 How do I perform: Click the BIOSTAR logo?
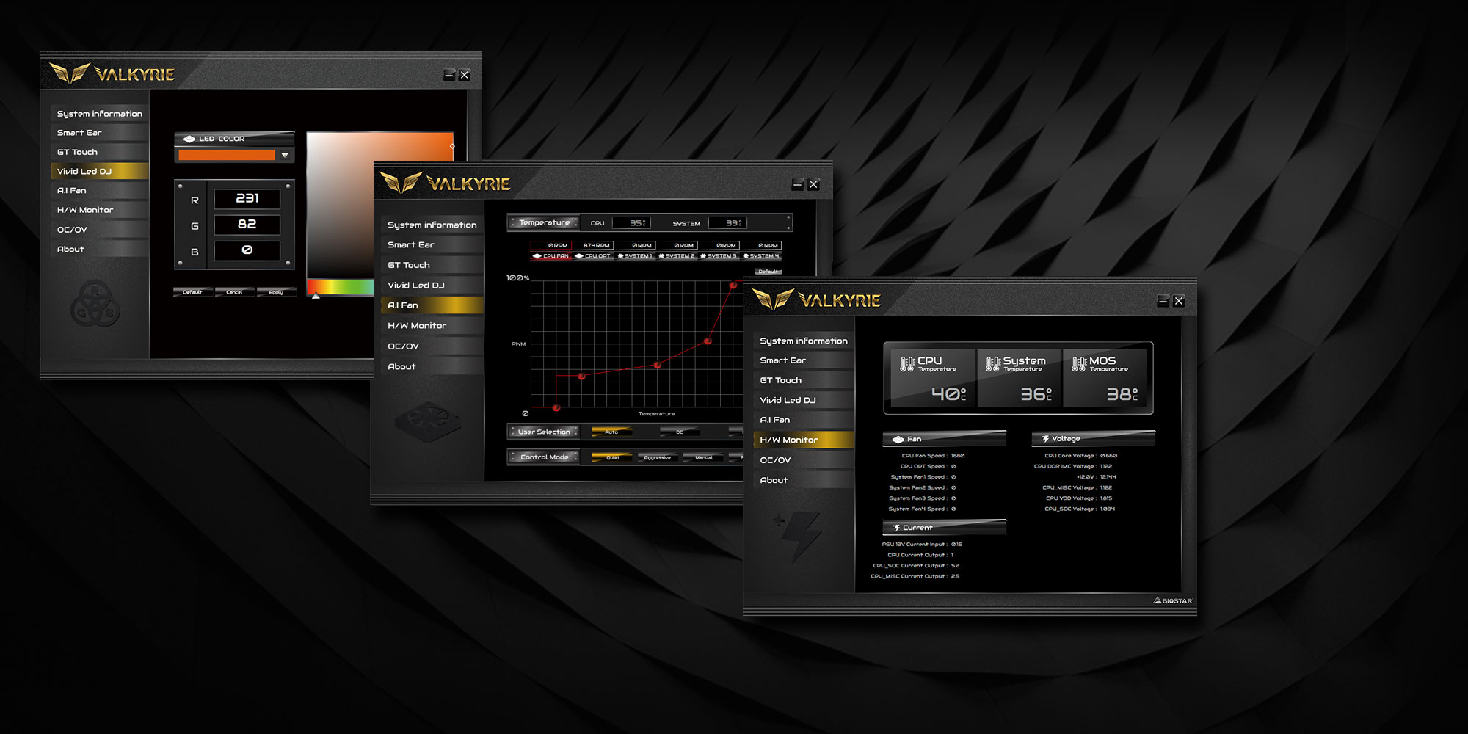point(1173,600)
